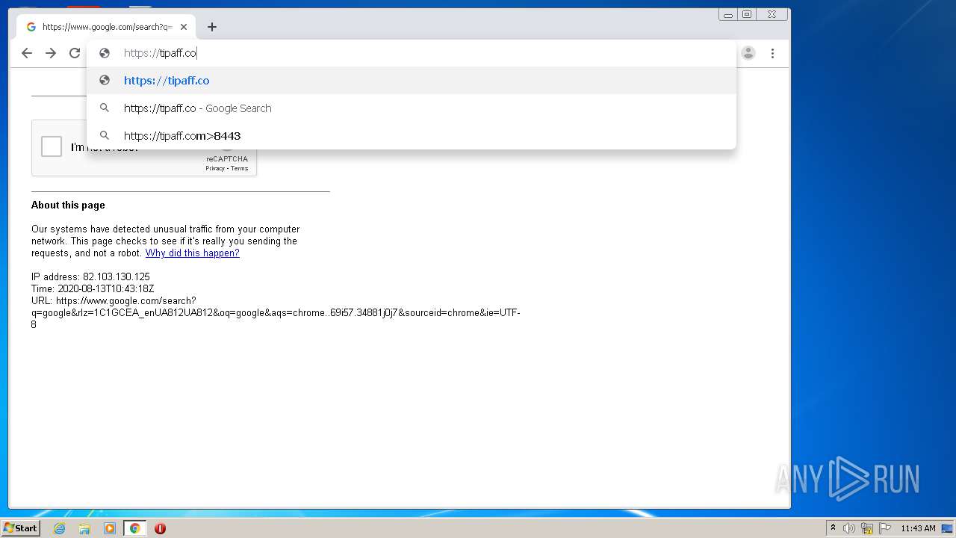956x538 pixels.
Task: Choose the https://tipaff.co URL suggestion
Action: 412,81
